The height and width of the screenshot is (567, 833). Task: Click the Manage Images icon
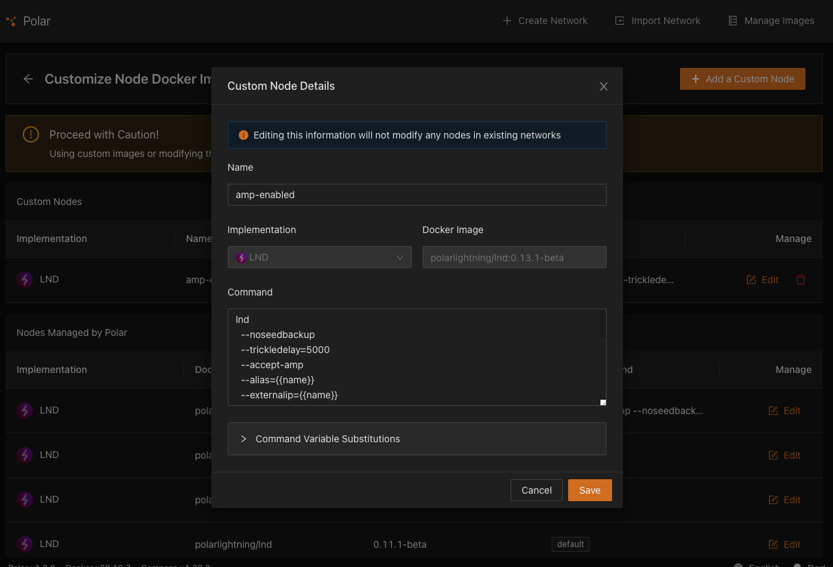point(733,21)
